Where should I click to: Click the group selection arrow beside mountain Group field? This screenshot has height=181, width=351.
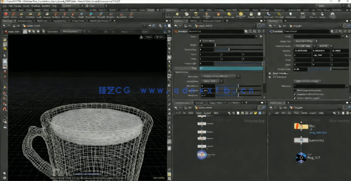261,36
